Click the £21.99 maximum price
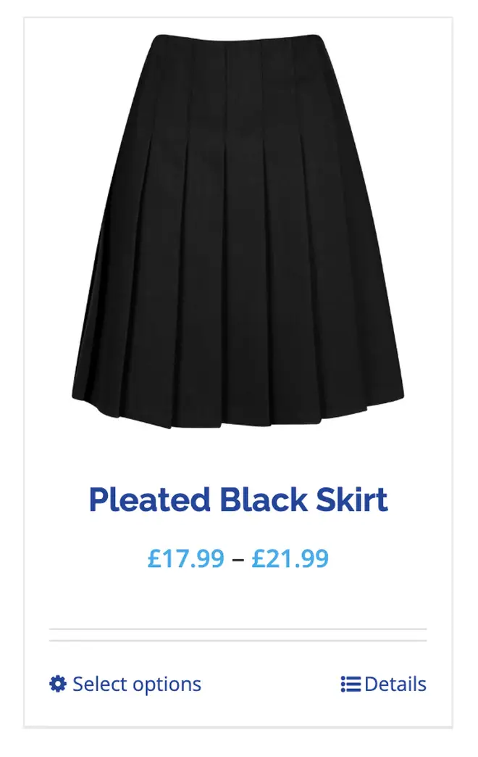Viewport: 478px width, 757px height. tap(290, 558)
